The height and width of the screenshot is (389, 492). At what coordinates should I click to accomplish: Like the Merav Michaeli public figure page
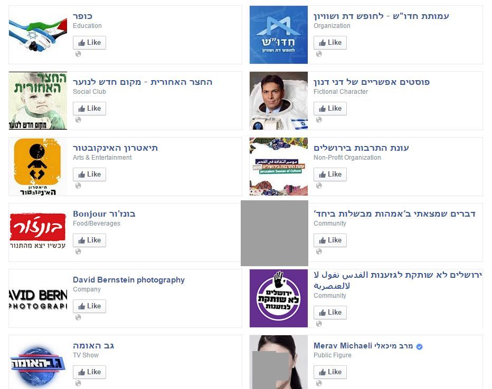coord(330,372)
